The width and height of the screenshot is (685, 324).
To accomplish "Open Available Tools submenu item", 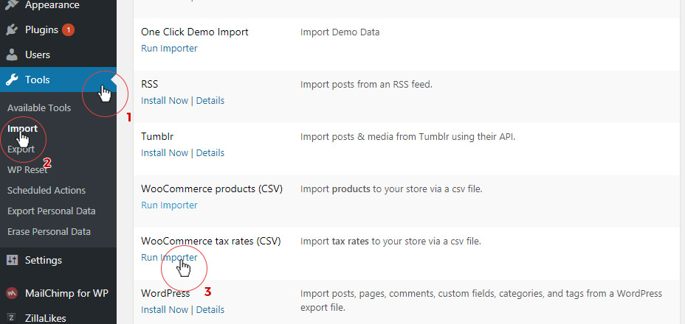I will pyautogui.click(x=39, y=108).
